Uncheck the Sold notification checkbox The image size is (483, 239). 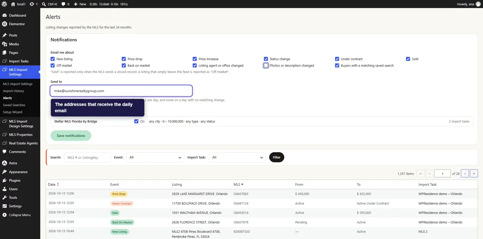pos(408,59)
